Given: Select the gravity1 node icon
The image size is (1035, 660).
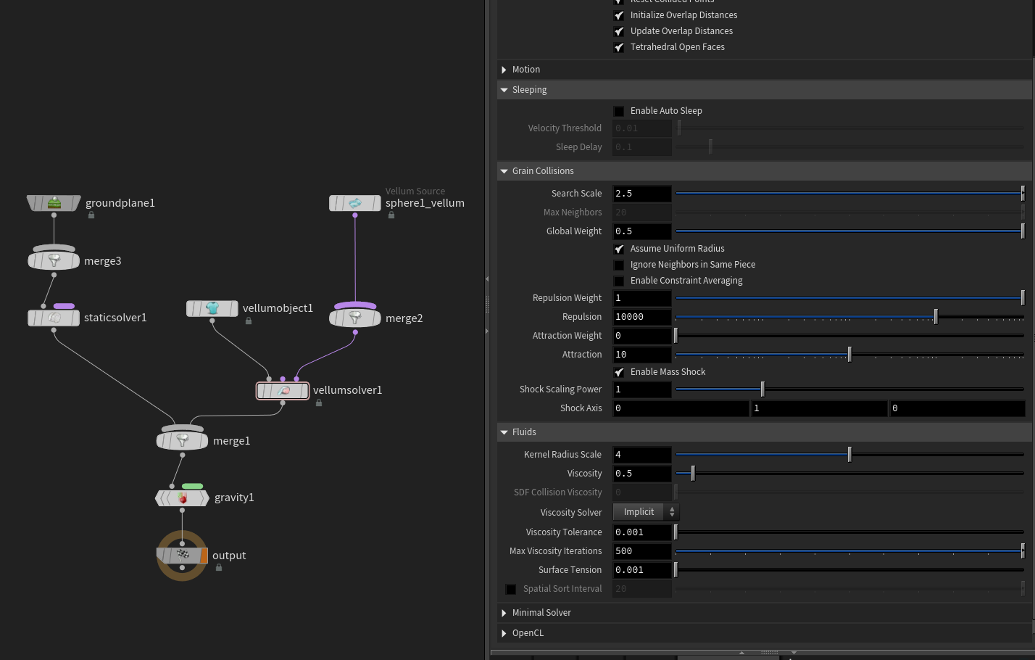Looking at the screenshot, I should pos(183,498).
